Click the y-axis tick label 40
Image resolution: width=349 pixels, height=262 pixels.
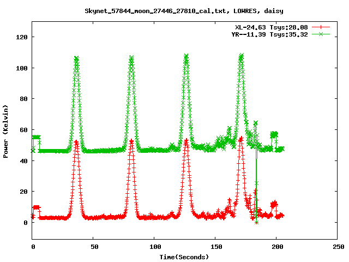[23, 160]
